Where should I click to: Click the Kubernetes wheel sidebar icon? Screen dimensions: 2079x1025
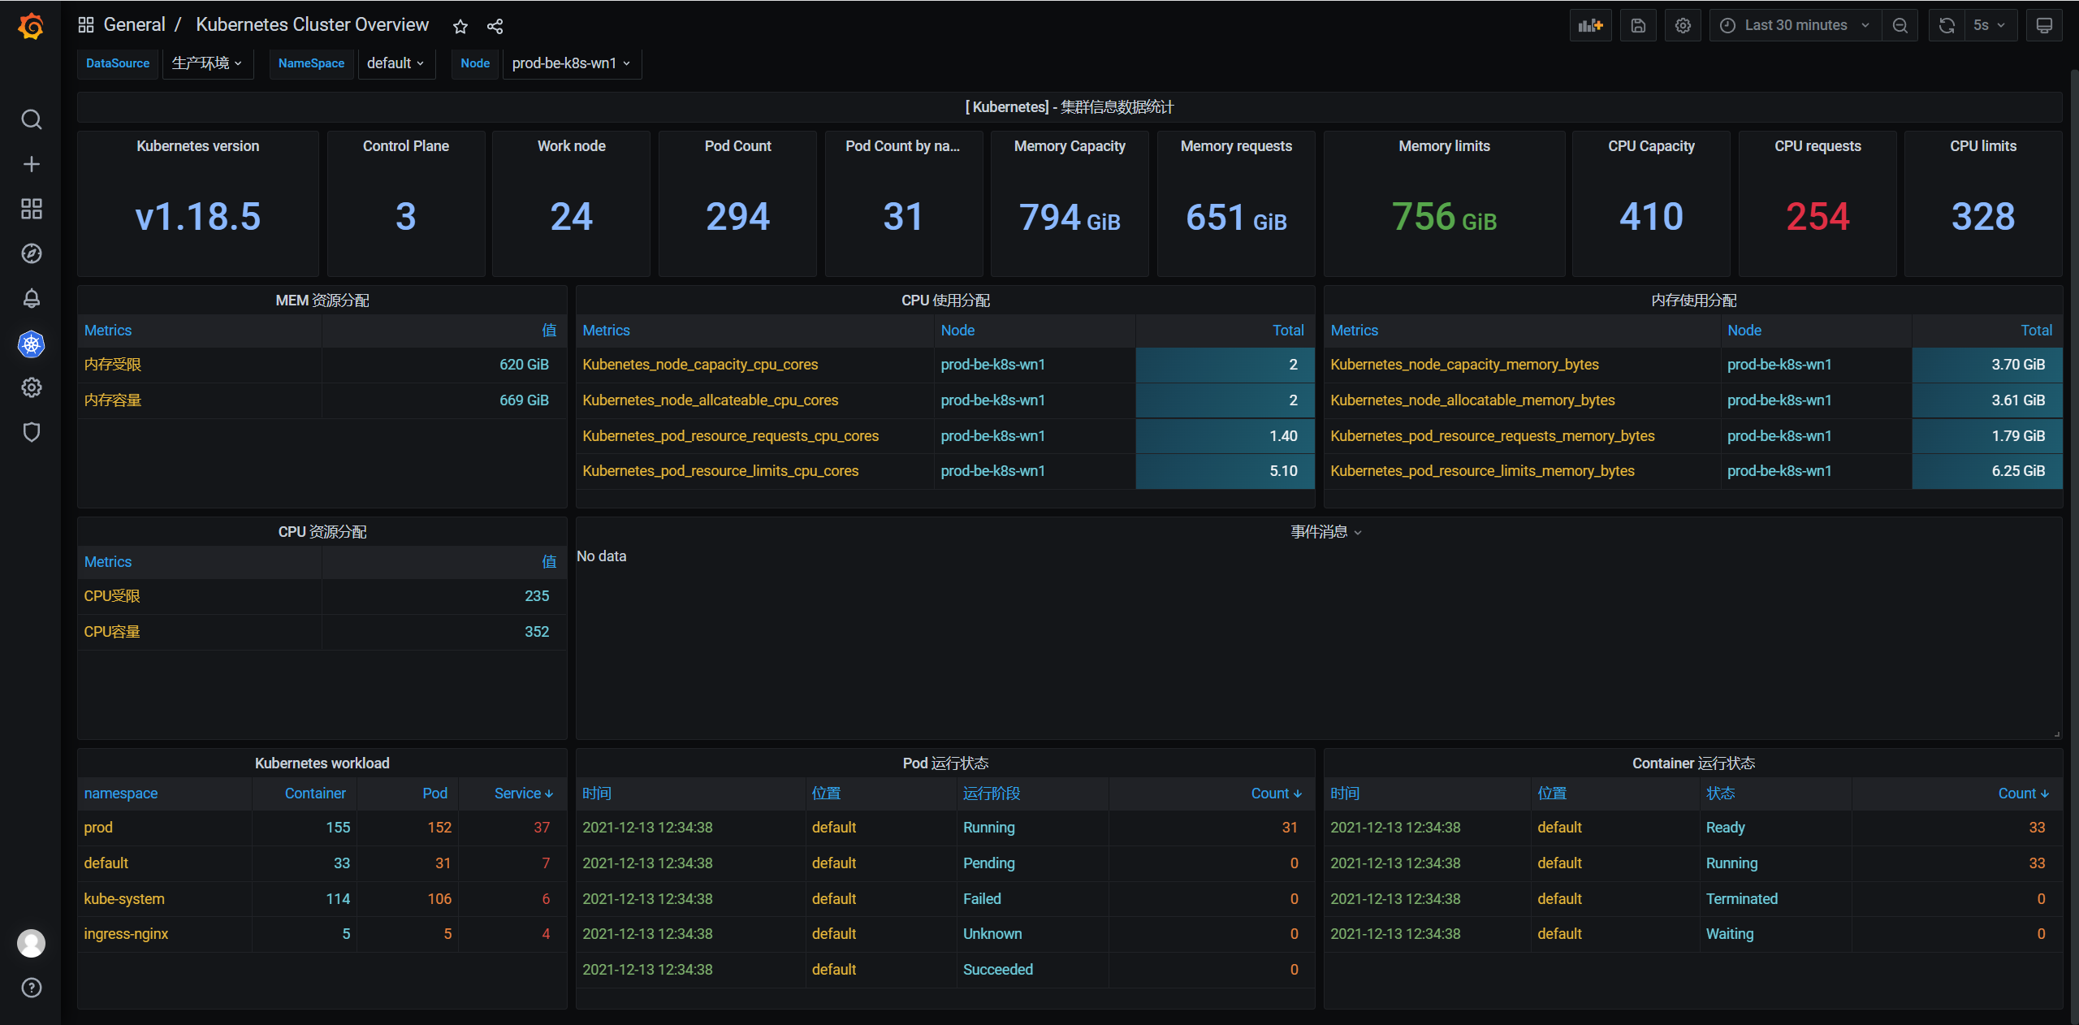coord(31,344)
